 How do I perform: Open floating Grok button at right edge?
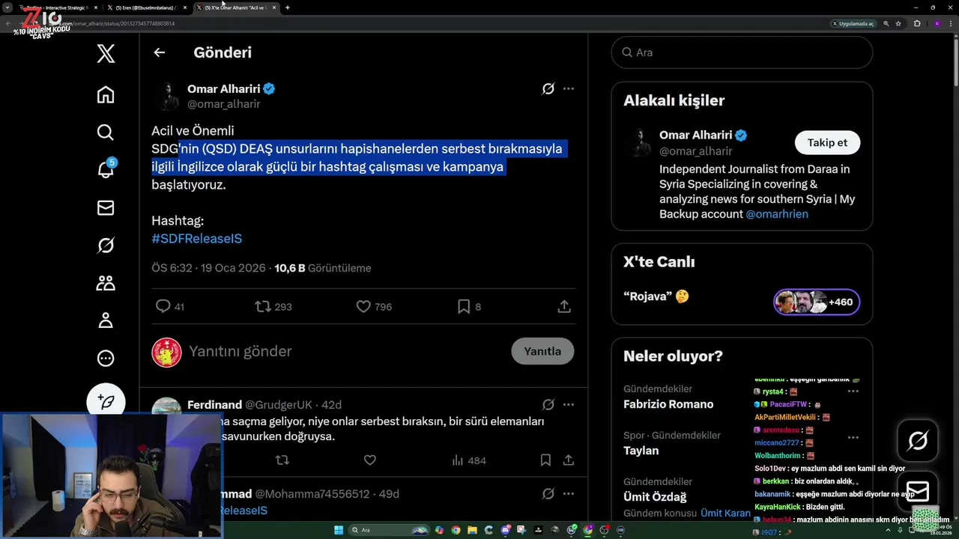918,441
